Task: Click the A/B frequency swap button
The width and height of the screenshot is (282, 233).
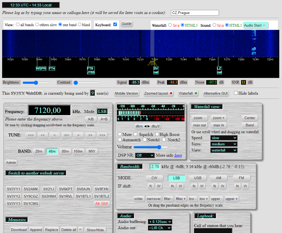Action: [91, 119]
